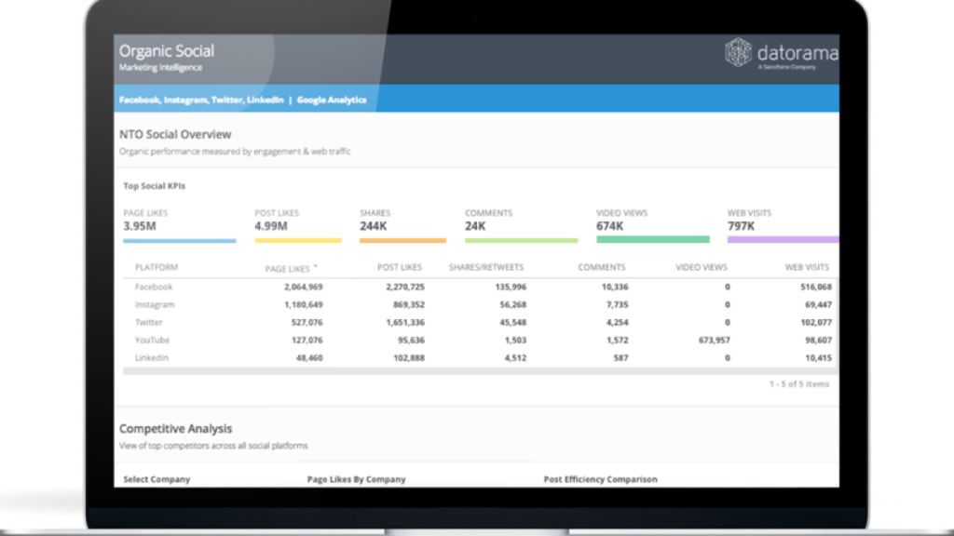The height and width of the screenshot is (536, 954).
Task: Click the green bar under Comments 24K
Action: tap(521, 240)
